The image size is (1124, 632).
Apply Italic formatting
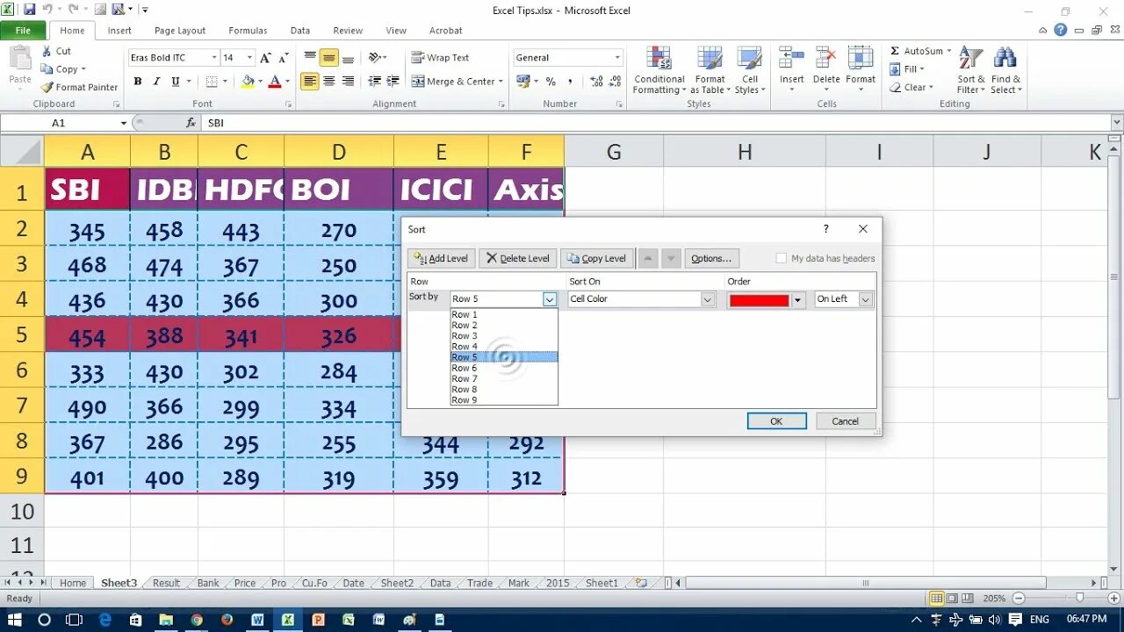coord(156,82)
